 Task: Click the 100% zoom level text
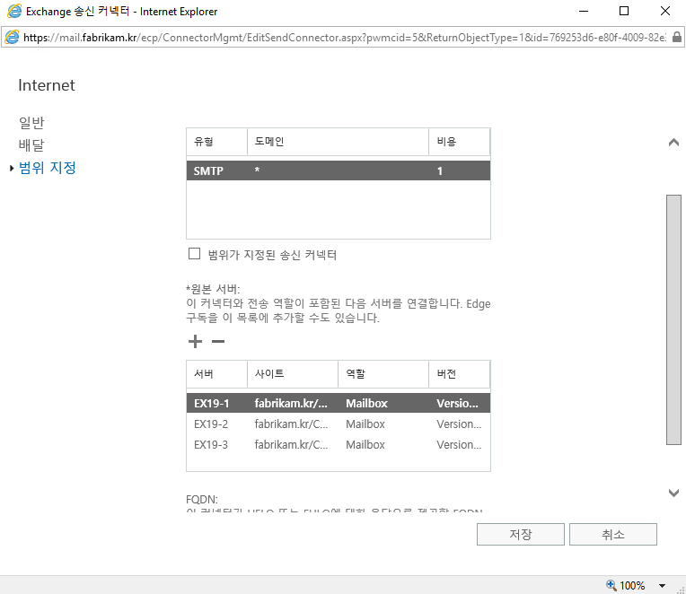click(x=632, y=586)
